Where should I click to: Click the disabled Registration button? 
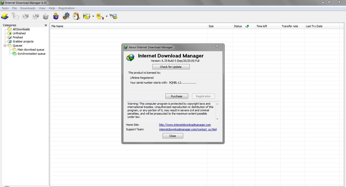point(203,96)
